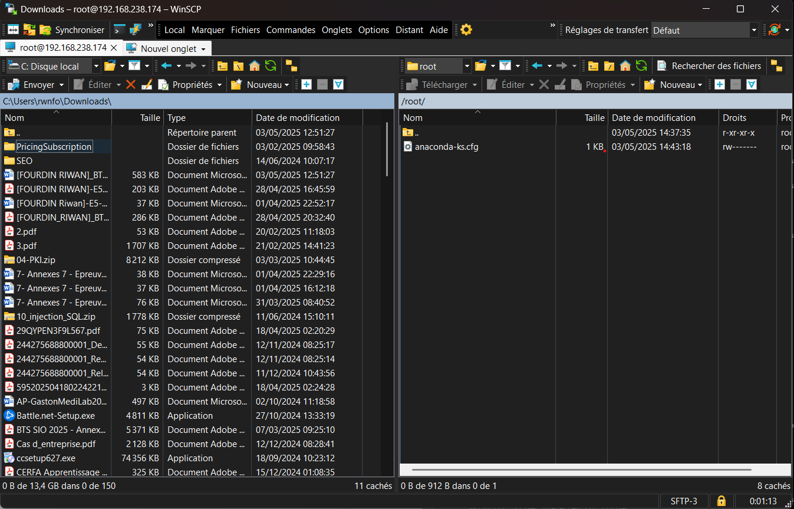Viewport: 794px width, 509px height.
Task: Sort local files by Taille column
Action: point(137,118)
